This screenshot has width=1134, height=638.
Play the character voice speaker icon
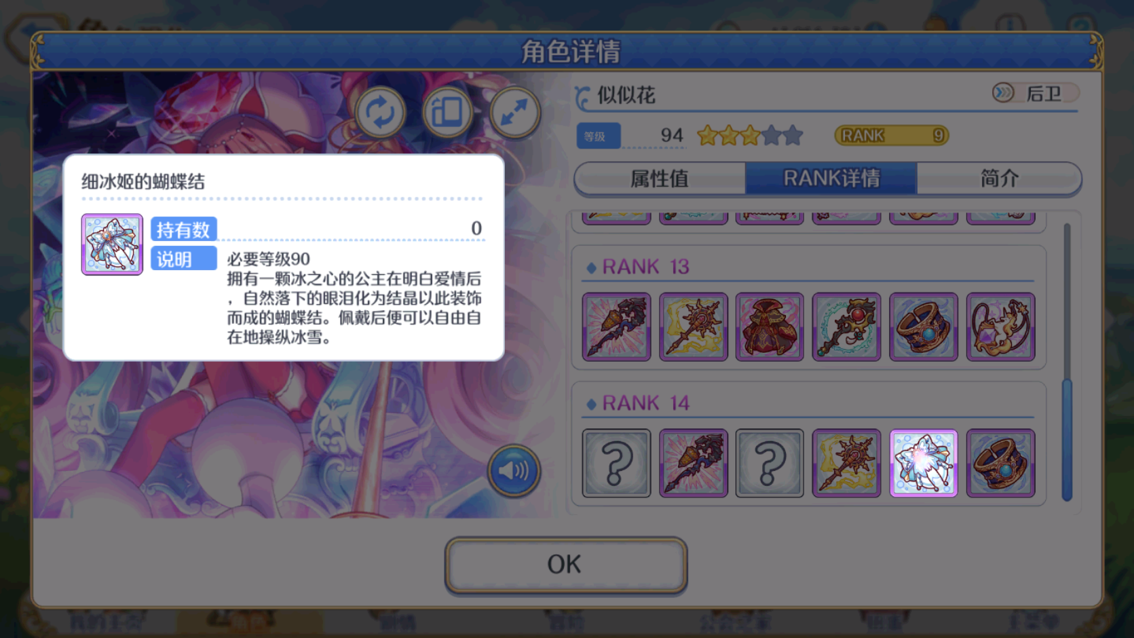[514, 470]
